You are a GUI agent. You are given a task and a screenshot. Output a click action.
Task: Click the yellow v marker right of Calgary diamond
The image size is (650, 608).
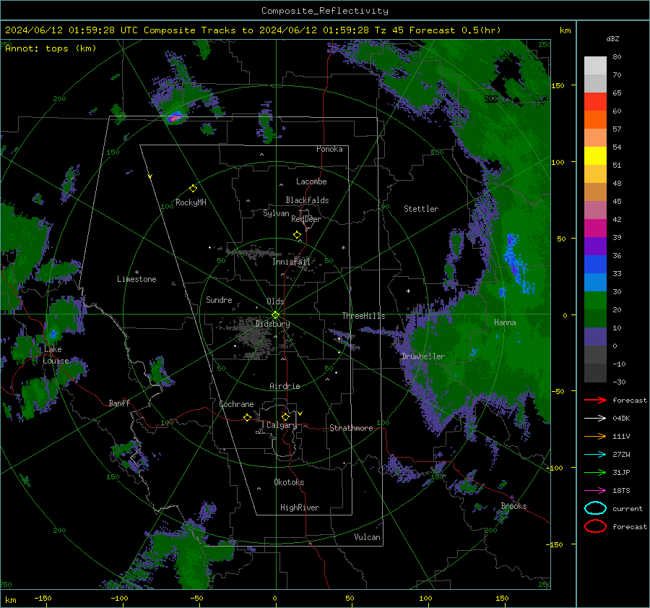[300, 414]
